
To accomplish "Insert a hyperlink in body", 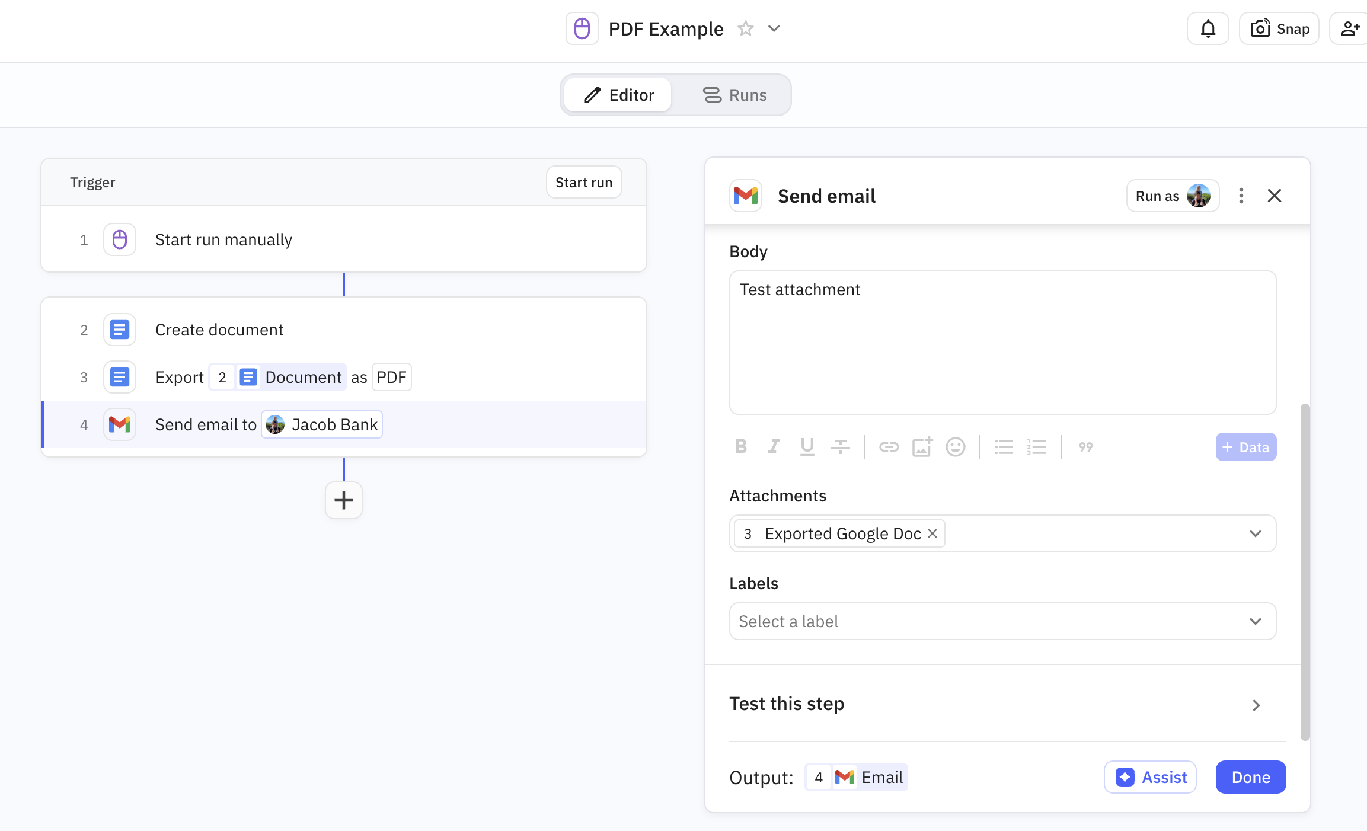I will click(x=889, y=446).
